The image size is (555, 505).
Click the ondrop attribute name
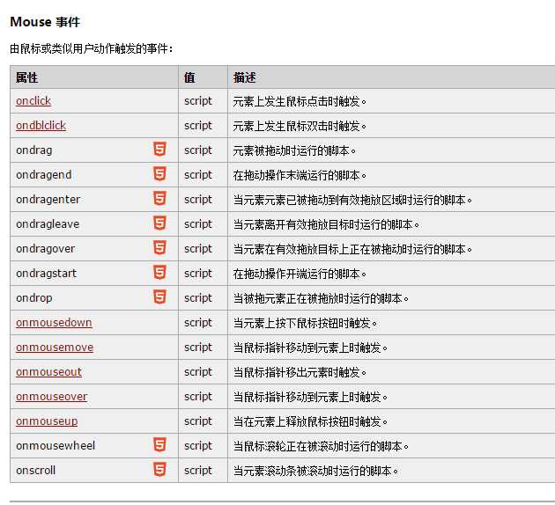pos(34,298)
